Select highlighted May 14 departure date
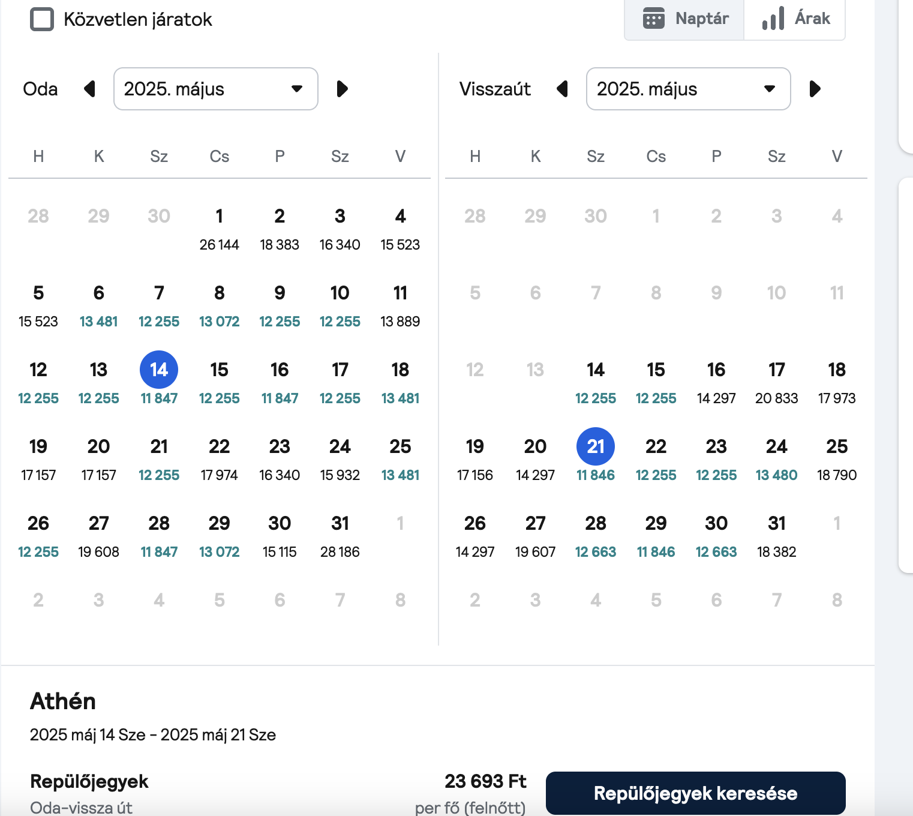Screen dimensions: 913x816 click(x=159, y=382)
